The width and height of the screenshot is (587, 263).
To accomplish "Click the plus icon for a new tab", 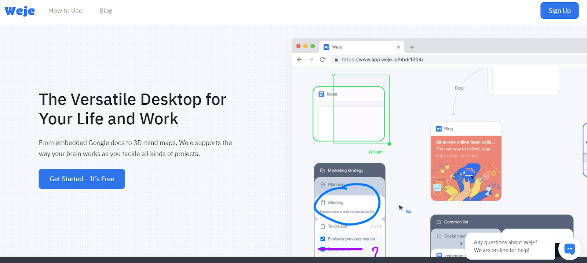I will click(x=412, y=47).
